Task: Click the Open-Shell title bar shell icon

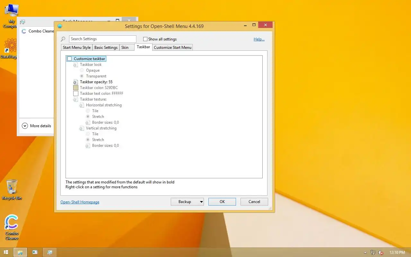Action: coord(60,26)
